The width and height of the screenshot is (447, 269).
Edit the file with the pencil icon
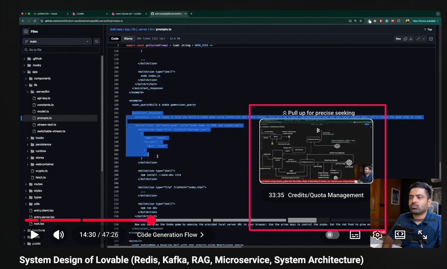pyautogui.click(x=419, y=39)
